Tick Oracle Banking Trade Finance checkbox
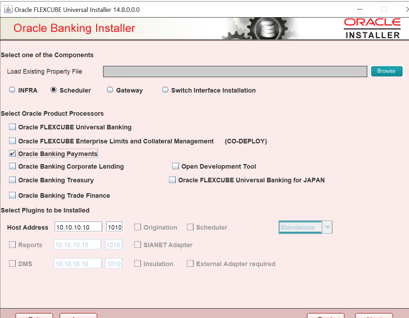 (12, 195)
